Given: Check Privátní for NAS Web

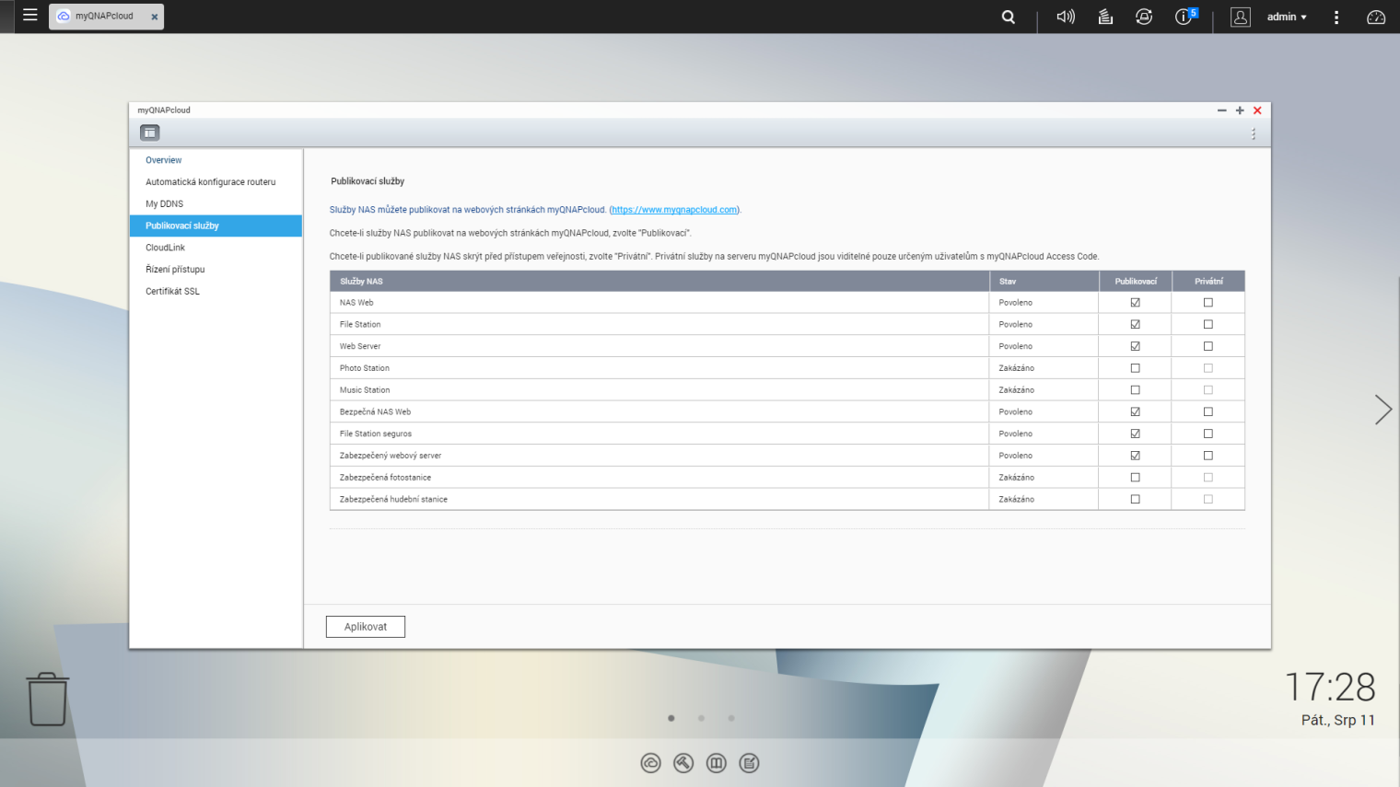Looking at the screenshot, I should point(1208,303).
